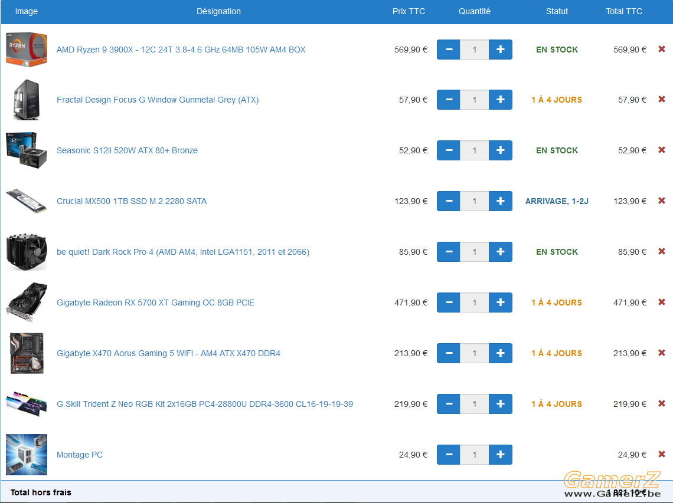Increase Montage PC quantity
Image resolution: width=673 pixels, height=503 pixels.
(x=501, y=455)
